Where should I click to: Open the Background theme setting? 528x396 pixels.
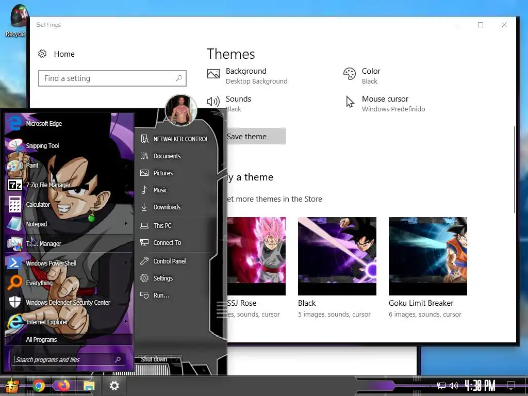coord(247,76)
